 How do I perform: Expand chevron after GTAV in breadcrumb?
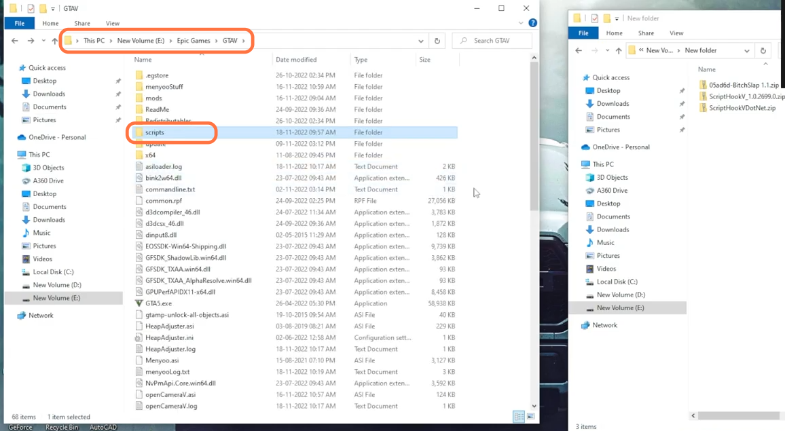(244, 41)
